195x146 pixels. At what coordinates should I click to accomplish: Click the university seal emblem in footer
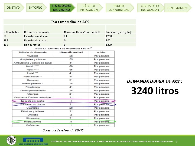point(11,140)
